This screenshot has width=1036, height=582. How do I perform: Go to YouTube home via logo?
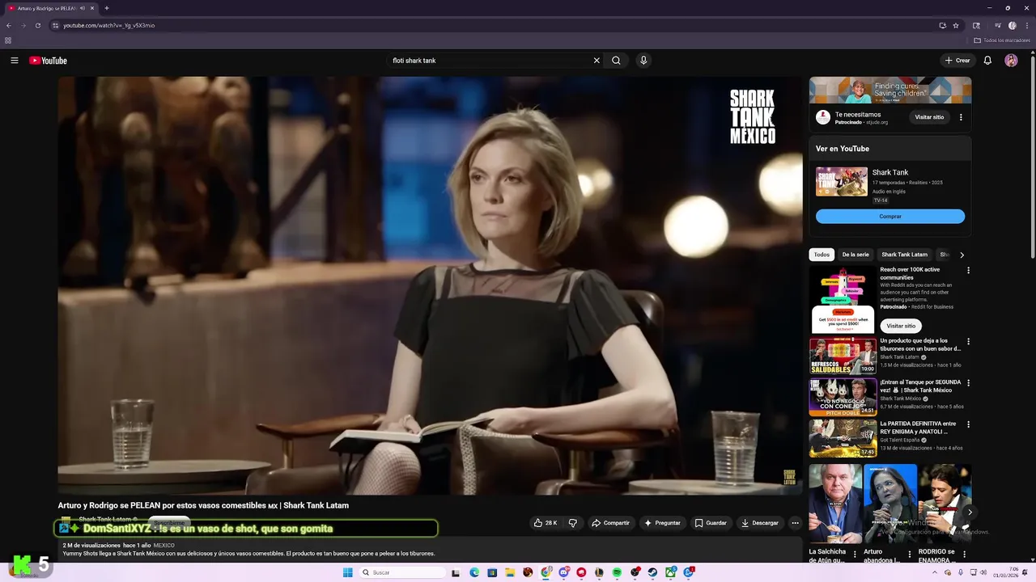point(48,61)
